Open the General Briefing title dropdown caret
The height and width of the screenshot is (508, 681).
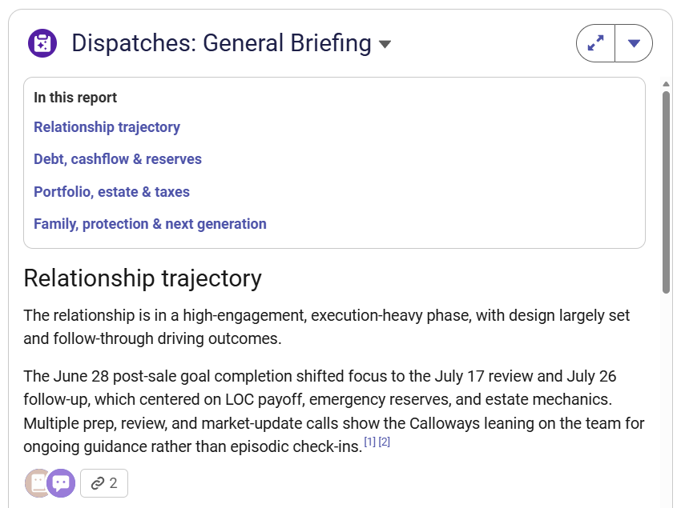point(385,44)
